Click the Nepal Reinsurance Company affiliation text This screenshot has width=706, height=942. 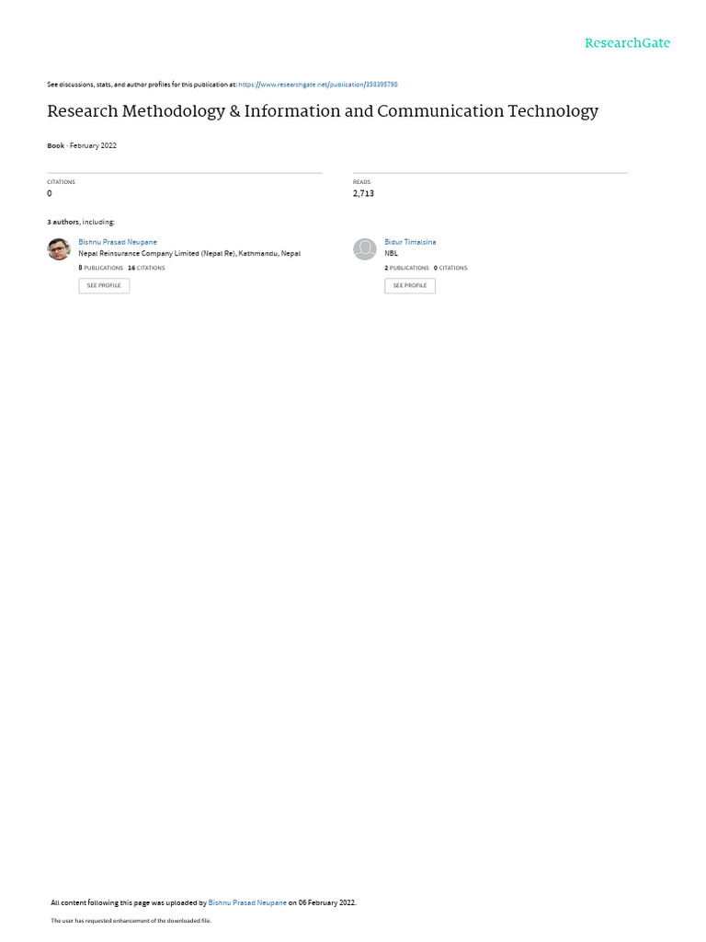[x=189, y=254]
